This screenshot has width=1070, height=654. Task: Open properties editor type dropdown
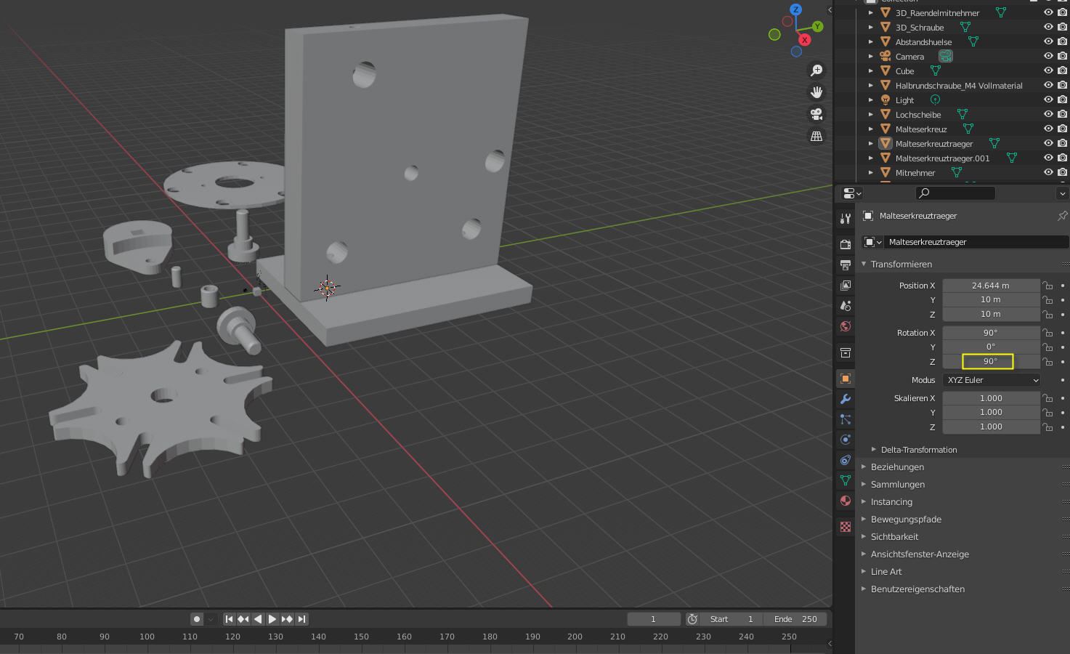(852, 193)
